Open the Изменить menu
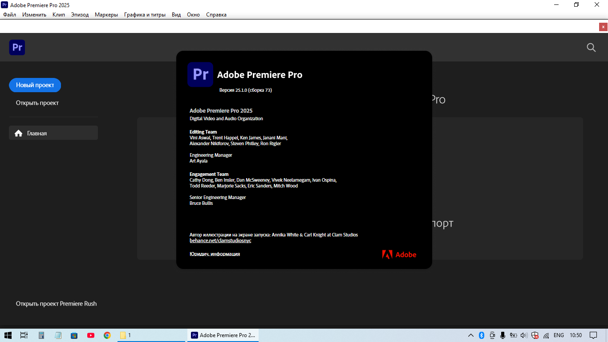608x342 pixels. (34, 15)
